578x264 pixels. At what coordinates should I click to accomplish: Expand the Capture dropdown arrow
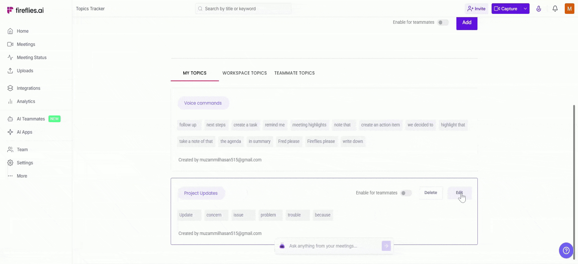pyautogui.click(x=525, y=9)
